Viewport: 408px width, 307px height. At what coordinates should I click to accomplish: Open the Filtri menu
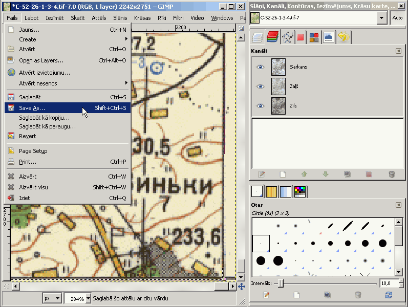tap(178, 18)
